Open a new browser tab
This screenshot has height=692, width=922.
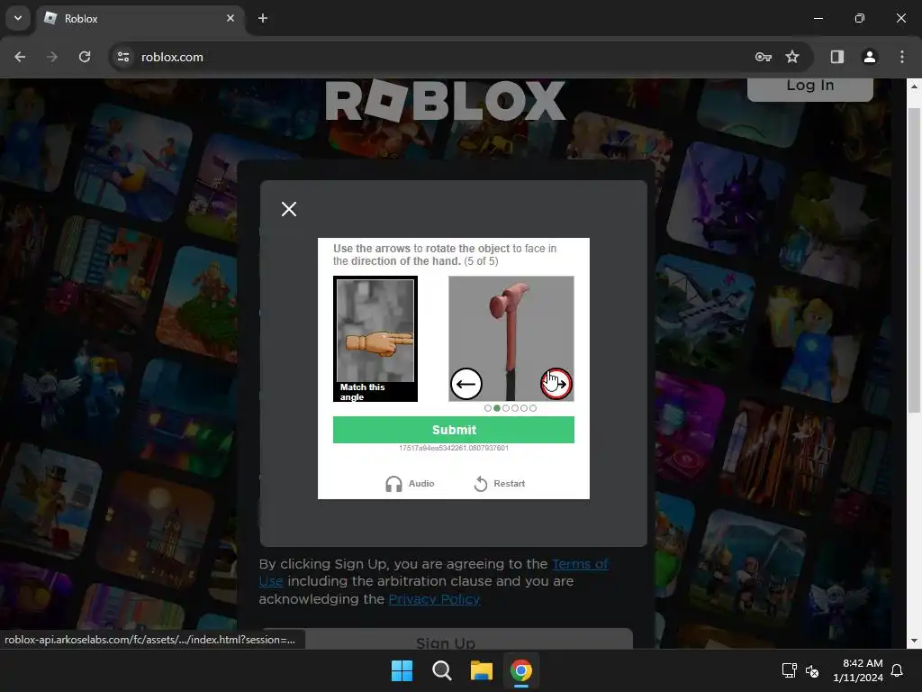click(263, 18)
